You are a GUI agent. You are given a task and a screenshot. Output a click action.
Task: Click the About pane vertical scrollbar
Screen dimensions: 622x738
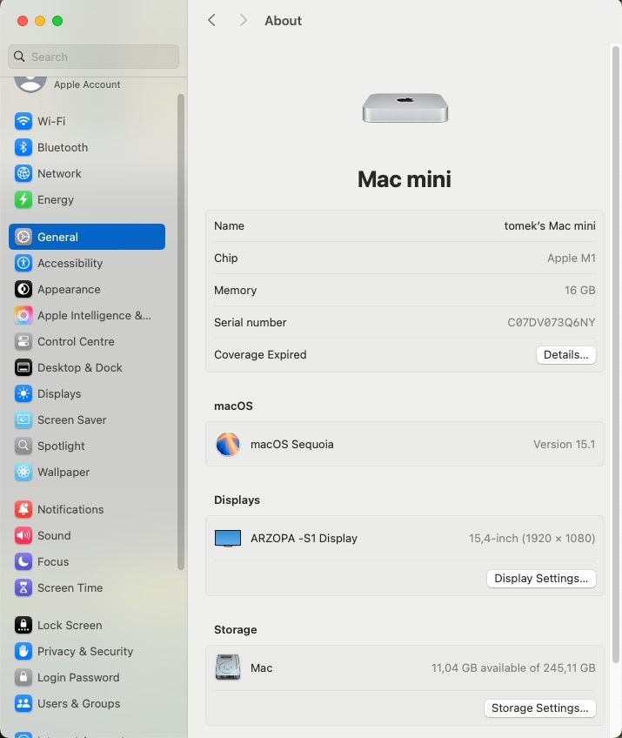click(615, 355)
